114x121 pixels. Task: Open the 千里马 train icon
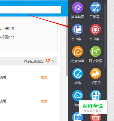(x=96, y=73)
